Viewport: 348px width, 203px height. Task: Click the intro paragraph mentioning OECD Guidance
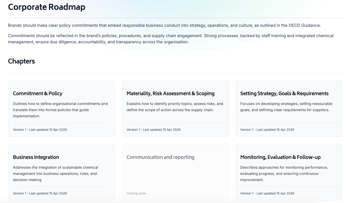[x=164, y=26]
